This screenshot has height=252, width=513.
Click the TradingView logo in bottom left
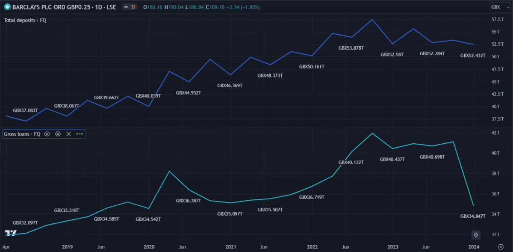click(11, 233)
